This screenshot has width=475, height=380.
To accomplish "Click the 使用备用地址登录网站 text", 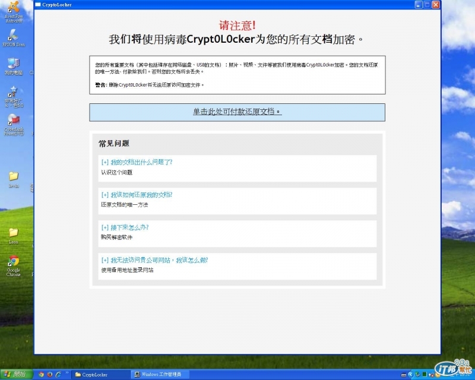I will click(127, 270).
